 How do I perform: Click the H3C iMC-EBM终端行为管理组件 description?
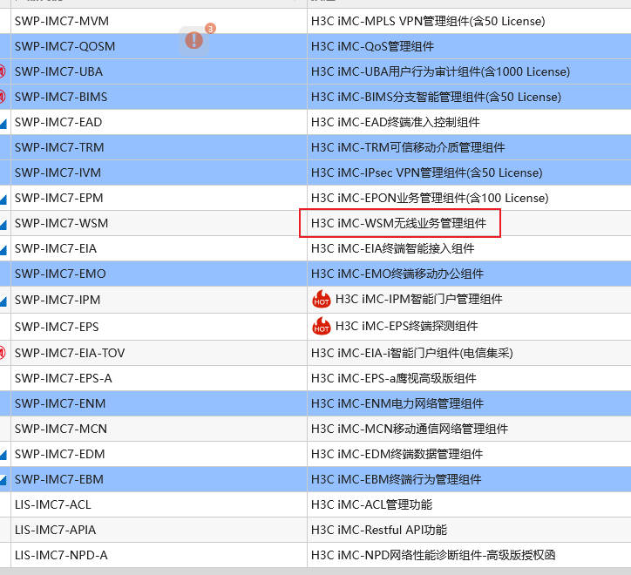[x=397, y=479]
